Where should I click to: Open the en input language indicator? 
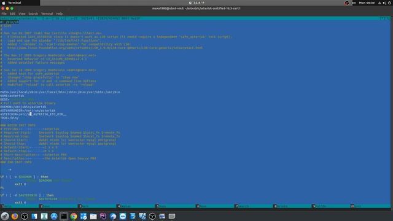point(354,2)
